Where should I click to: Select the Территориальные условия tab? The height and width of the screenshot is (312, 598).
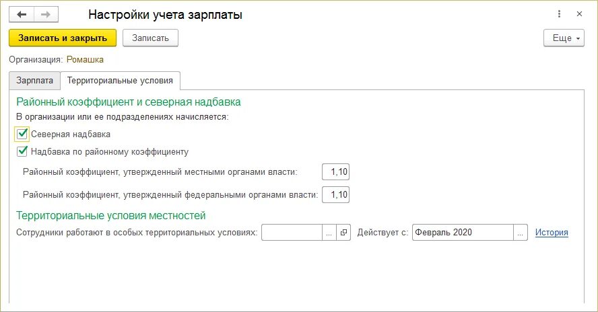pyautogui.click(x=119, y=81)
